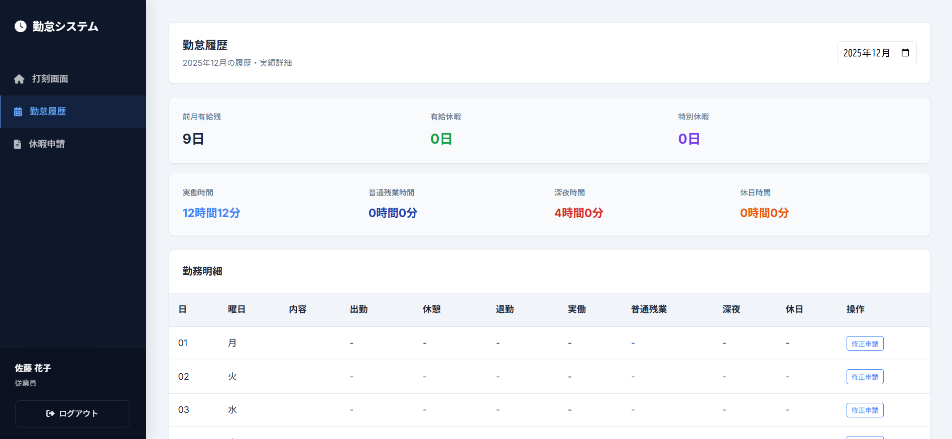
Task: Click the document icon beside 休暇申請
Action: 18,144
